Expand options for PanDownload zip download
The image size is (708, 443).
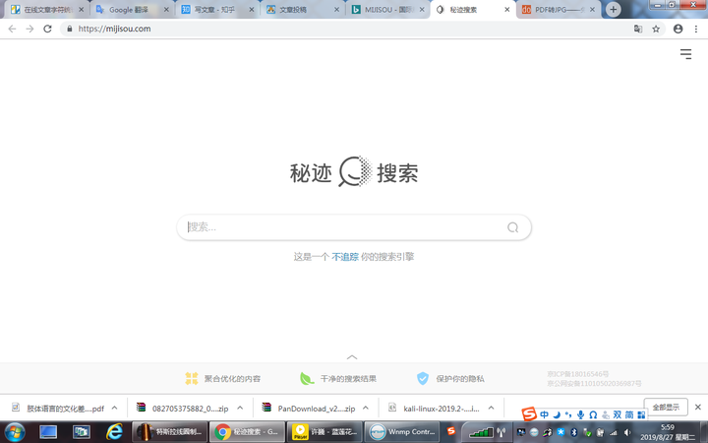366,408
